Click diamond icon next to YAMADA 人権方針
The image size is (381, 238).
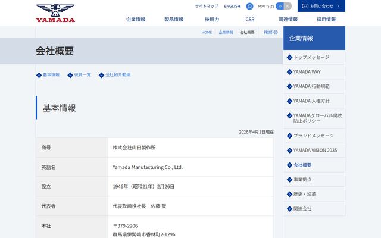tap(289, 101)
